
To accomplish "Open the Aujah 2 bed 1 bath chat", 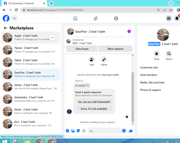I will tap(31, 37).
